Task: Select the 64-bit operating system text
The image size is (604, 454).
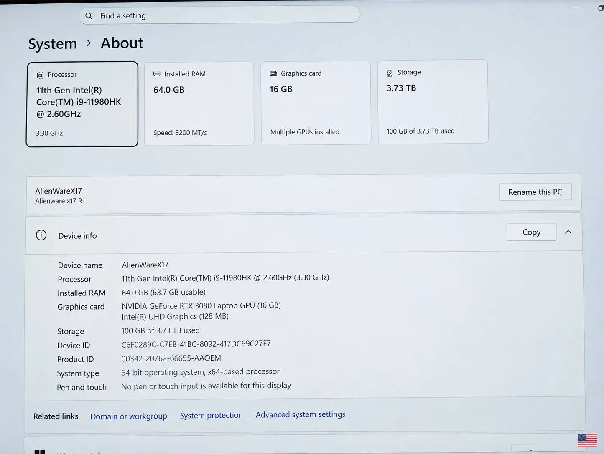Action: pos(200,372)
